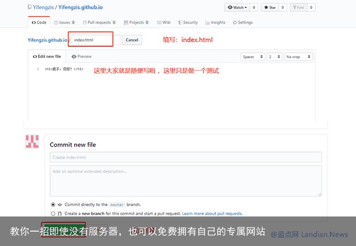Click the file name input field
This screenshot has width=356, height=246.
click(x=96, y=40)
